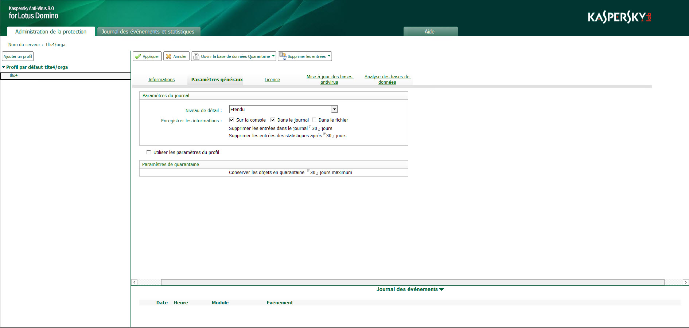
Task: Enable 'Utiliser les paramètres du profil'
Action: coord(149,152)
